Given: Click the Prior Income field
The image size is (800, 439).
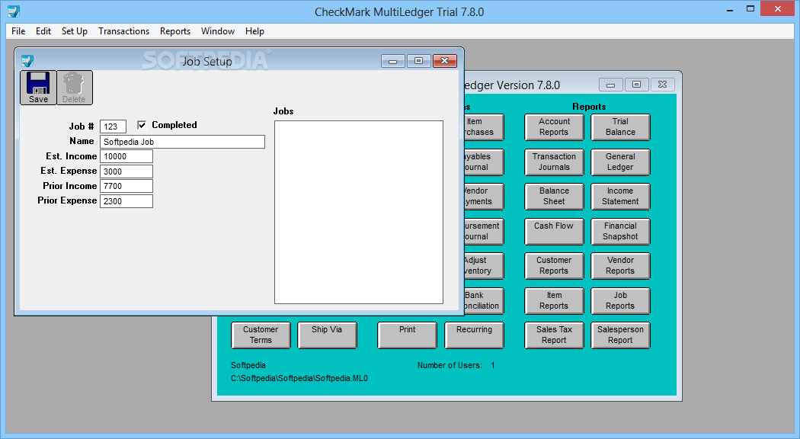Looking at the screenshot, I should click(x=126, y=186).
